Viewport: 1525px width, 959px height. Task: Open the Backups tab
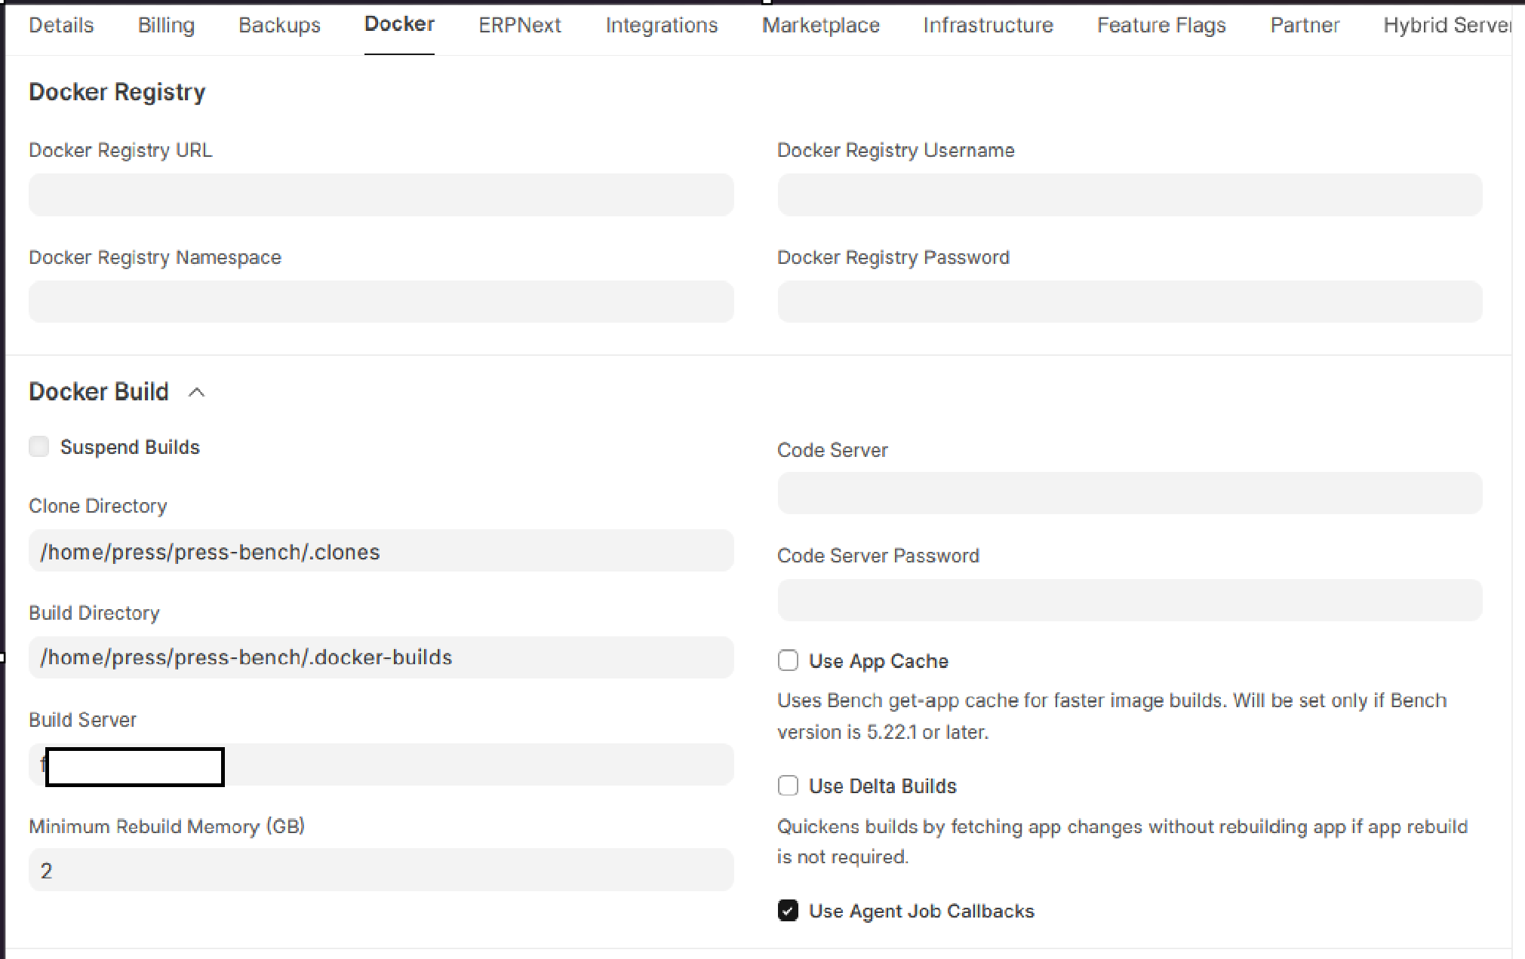[279, 25]
